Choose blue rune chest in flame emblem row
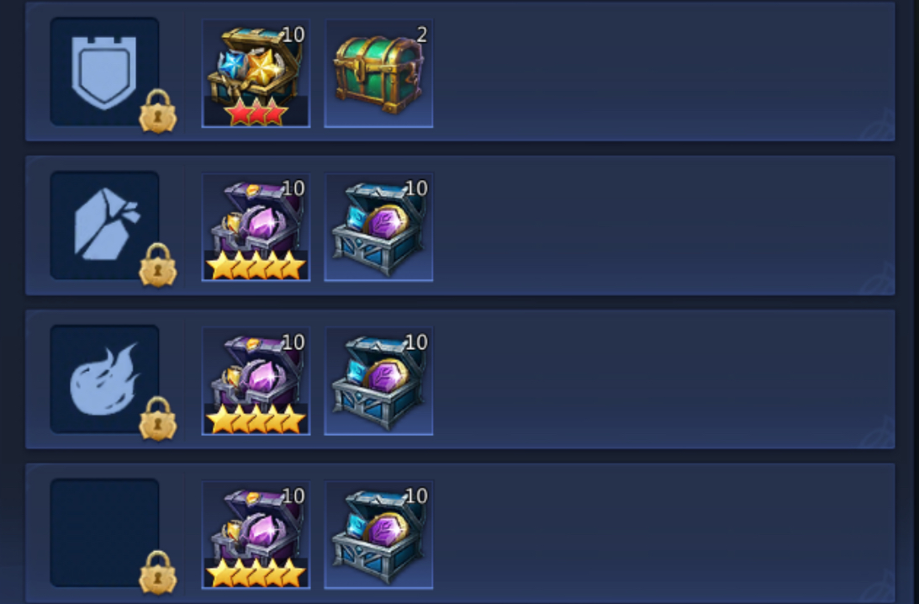 [x=378, y=380]
